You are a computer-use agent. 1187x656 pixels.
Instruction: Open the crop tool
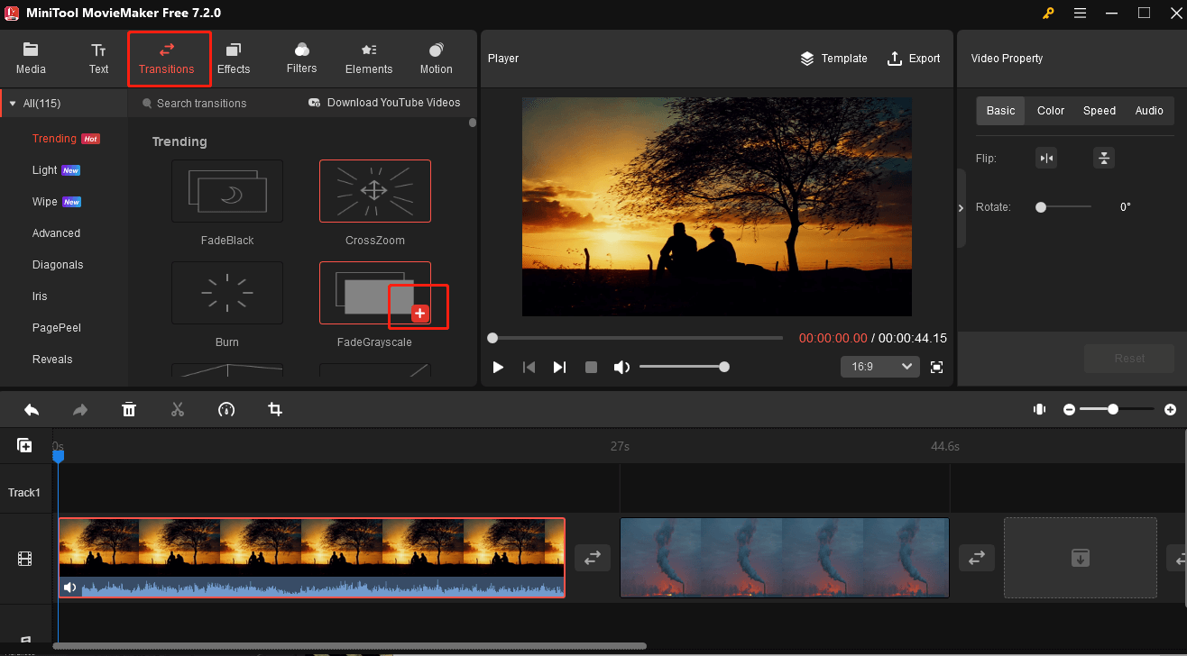tap(275, 410)
